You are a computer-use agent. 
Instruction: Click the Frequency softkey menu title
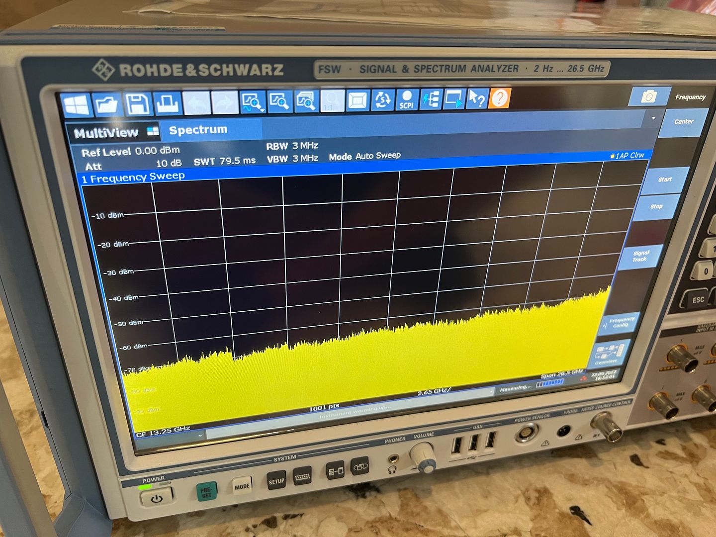click(690, 97)
